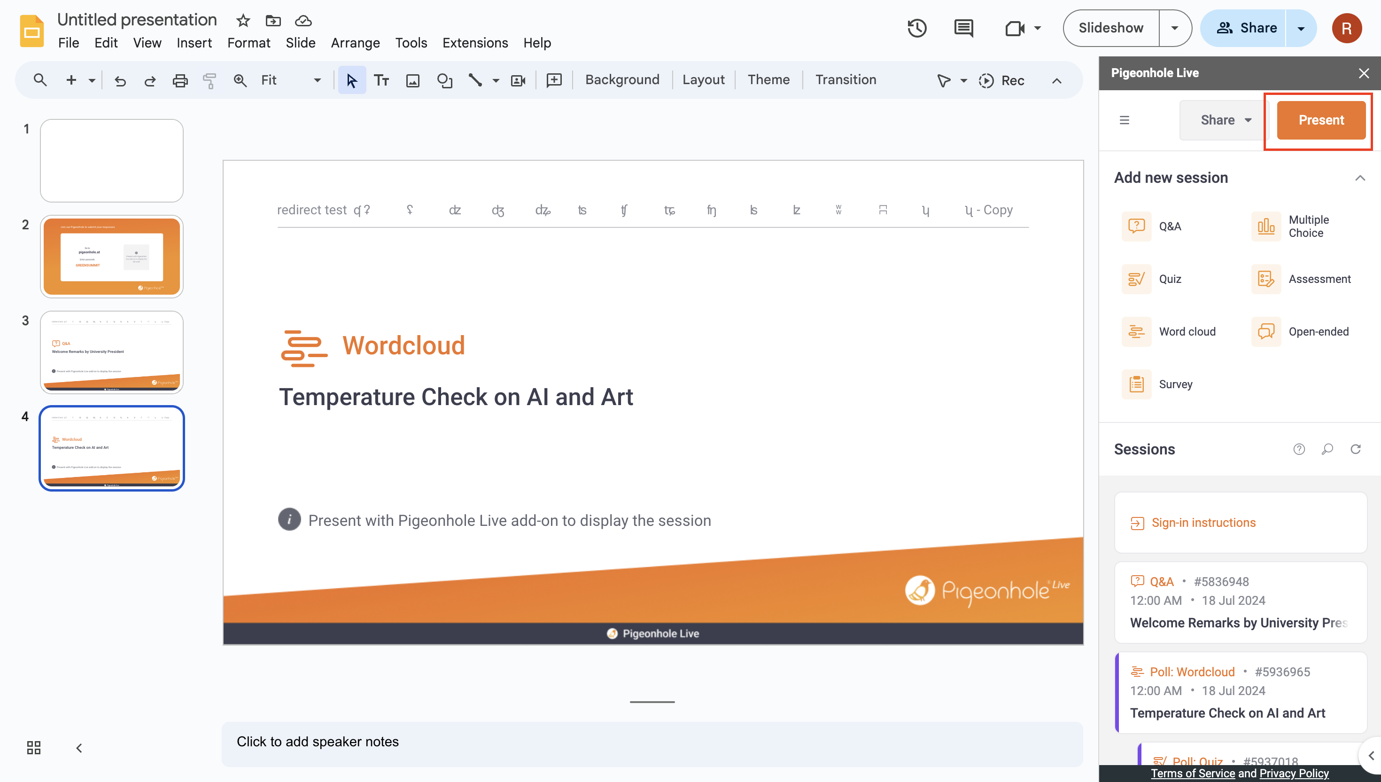Click the undo arrow icon

pos(120,80)
